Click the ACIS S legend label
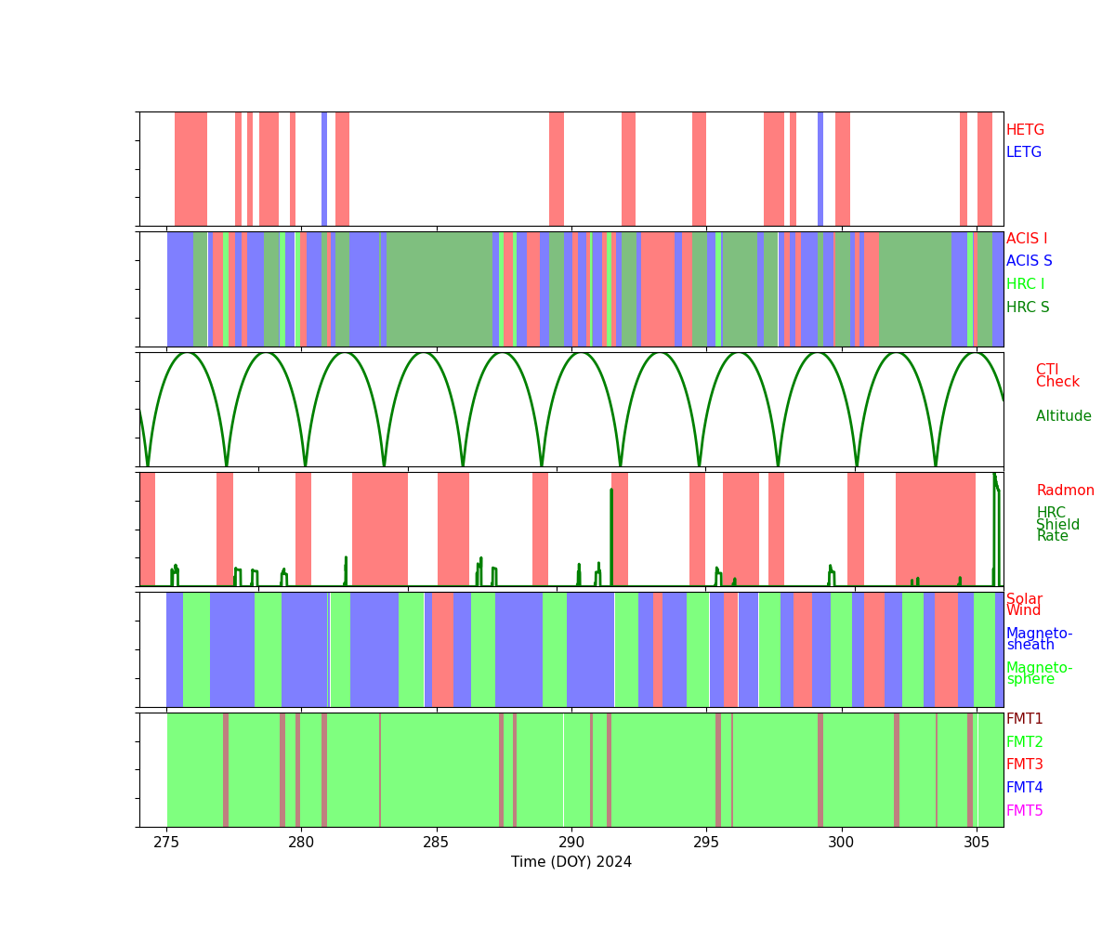Screen dimensions: 1115x929 (1030, 261)
